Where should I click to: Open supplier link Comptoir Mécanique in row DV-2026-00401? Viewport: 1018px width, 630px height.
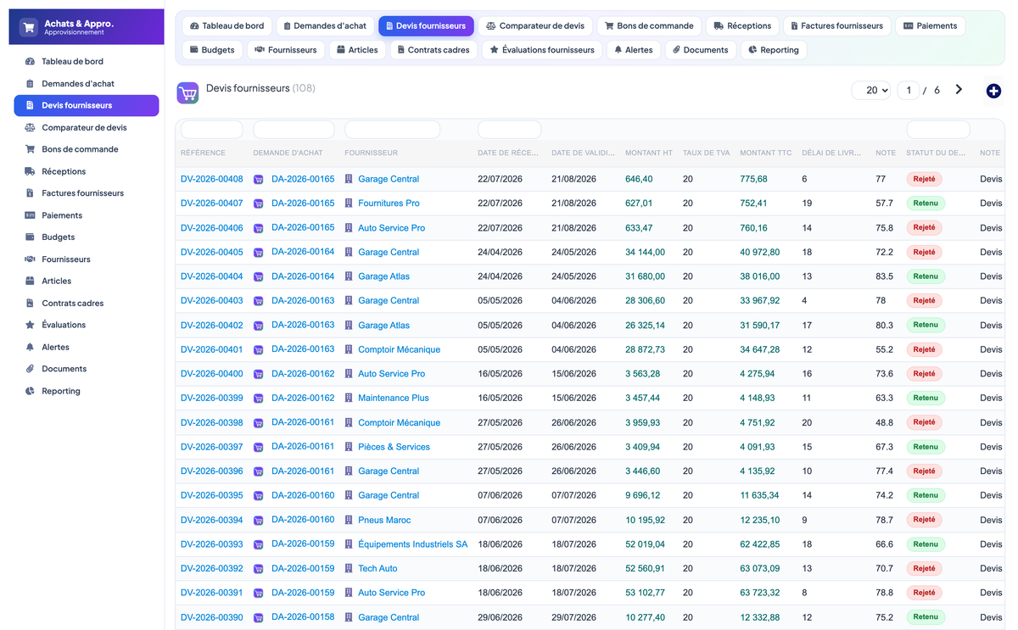[x=399, y=349]
